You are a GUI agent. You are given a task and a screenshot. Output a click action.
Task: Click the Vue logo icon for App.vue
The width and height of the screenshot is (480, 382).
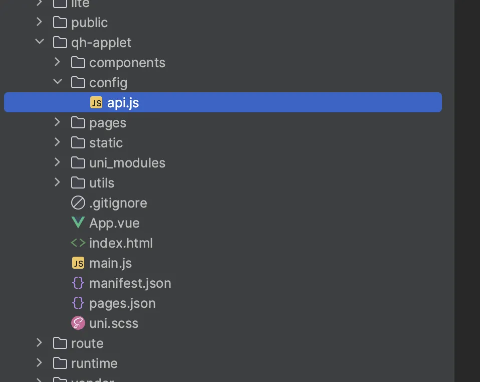(78, 223)
